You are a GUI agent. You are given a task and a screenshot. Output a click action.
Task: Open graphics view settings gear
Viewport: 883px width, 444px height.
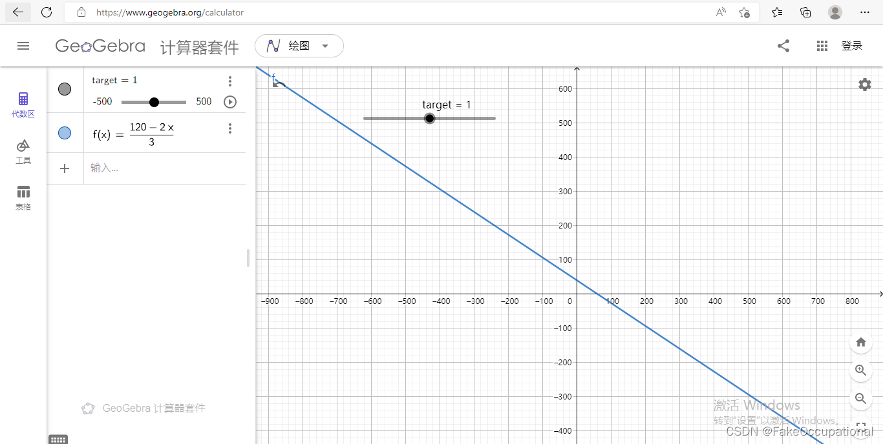coord(865,85)
